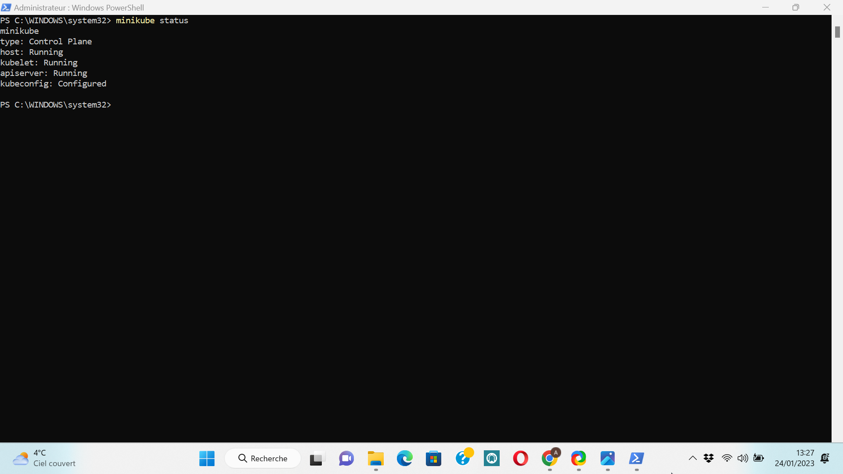This screenshot has width=843, height=474.
Task: Click the 'kubelet: Running' output line
Action: [x=39, y=63]
